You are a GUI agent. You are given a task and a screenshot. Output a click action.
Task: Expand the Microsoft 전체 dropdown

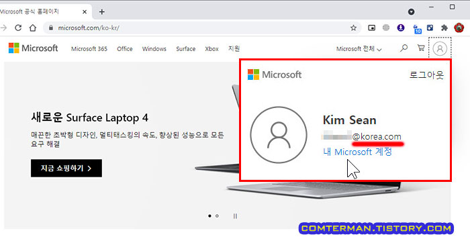(x=359, y=49)
